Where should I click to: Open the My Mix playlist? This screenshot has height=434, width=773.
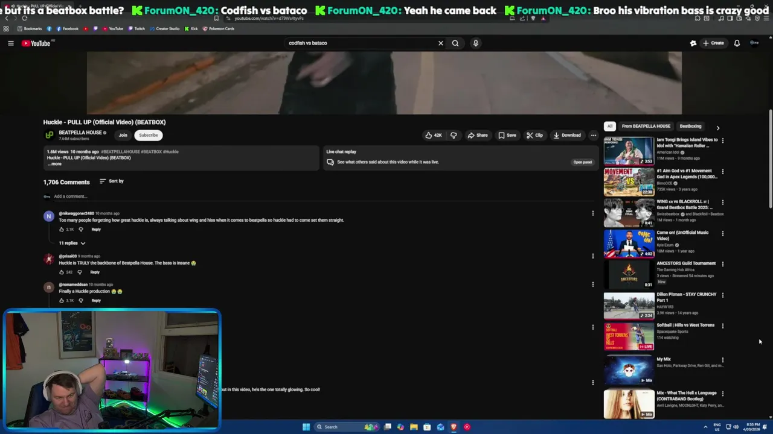[x=629, y=369]
